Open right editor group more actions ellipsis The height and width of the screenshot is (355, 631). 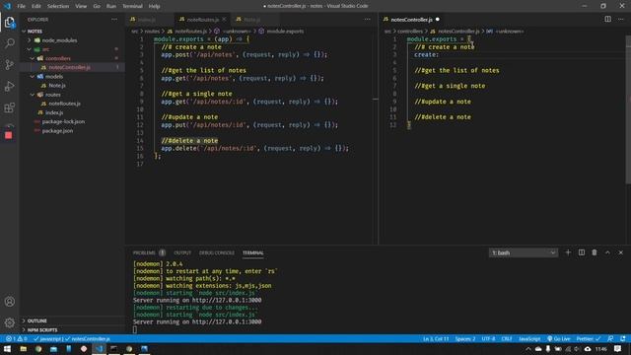(621, 20)
